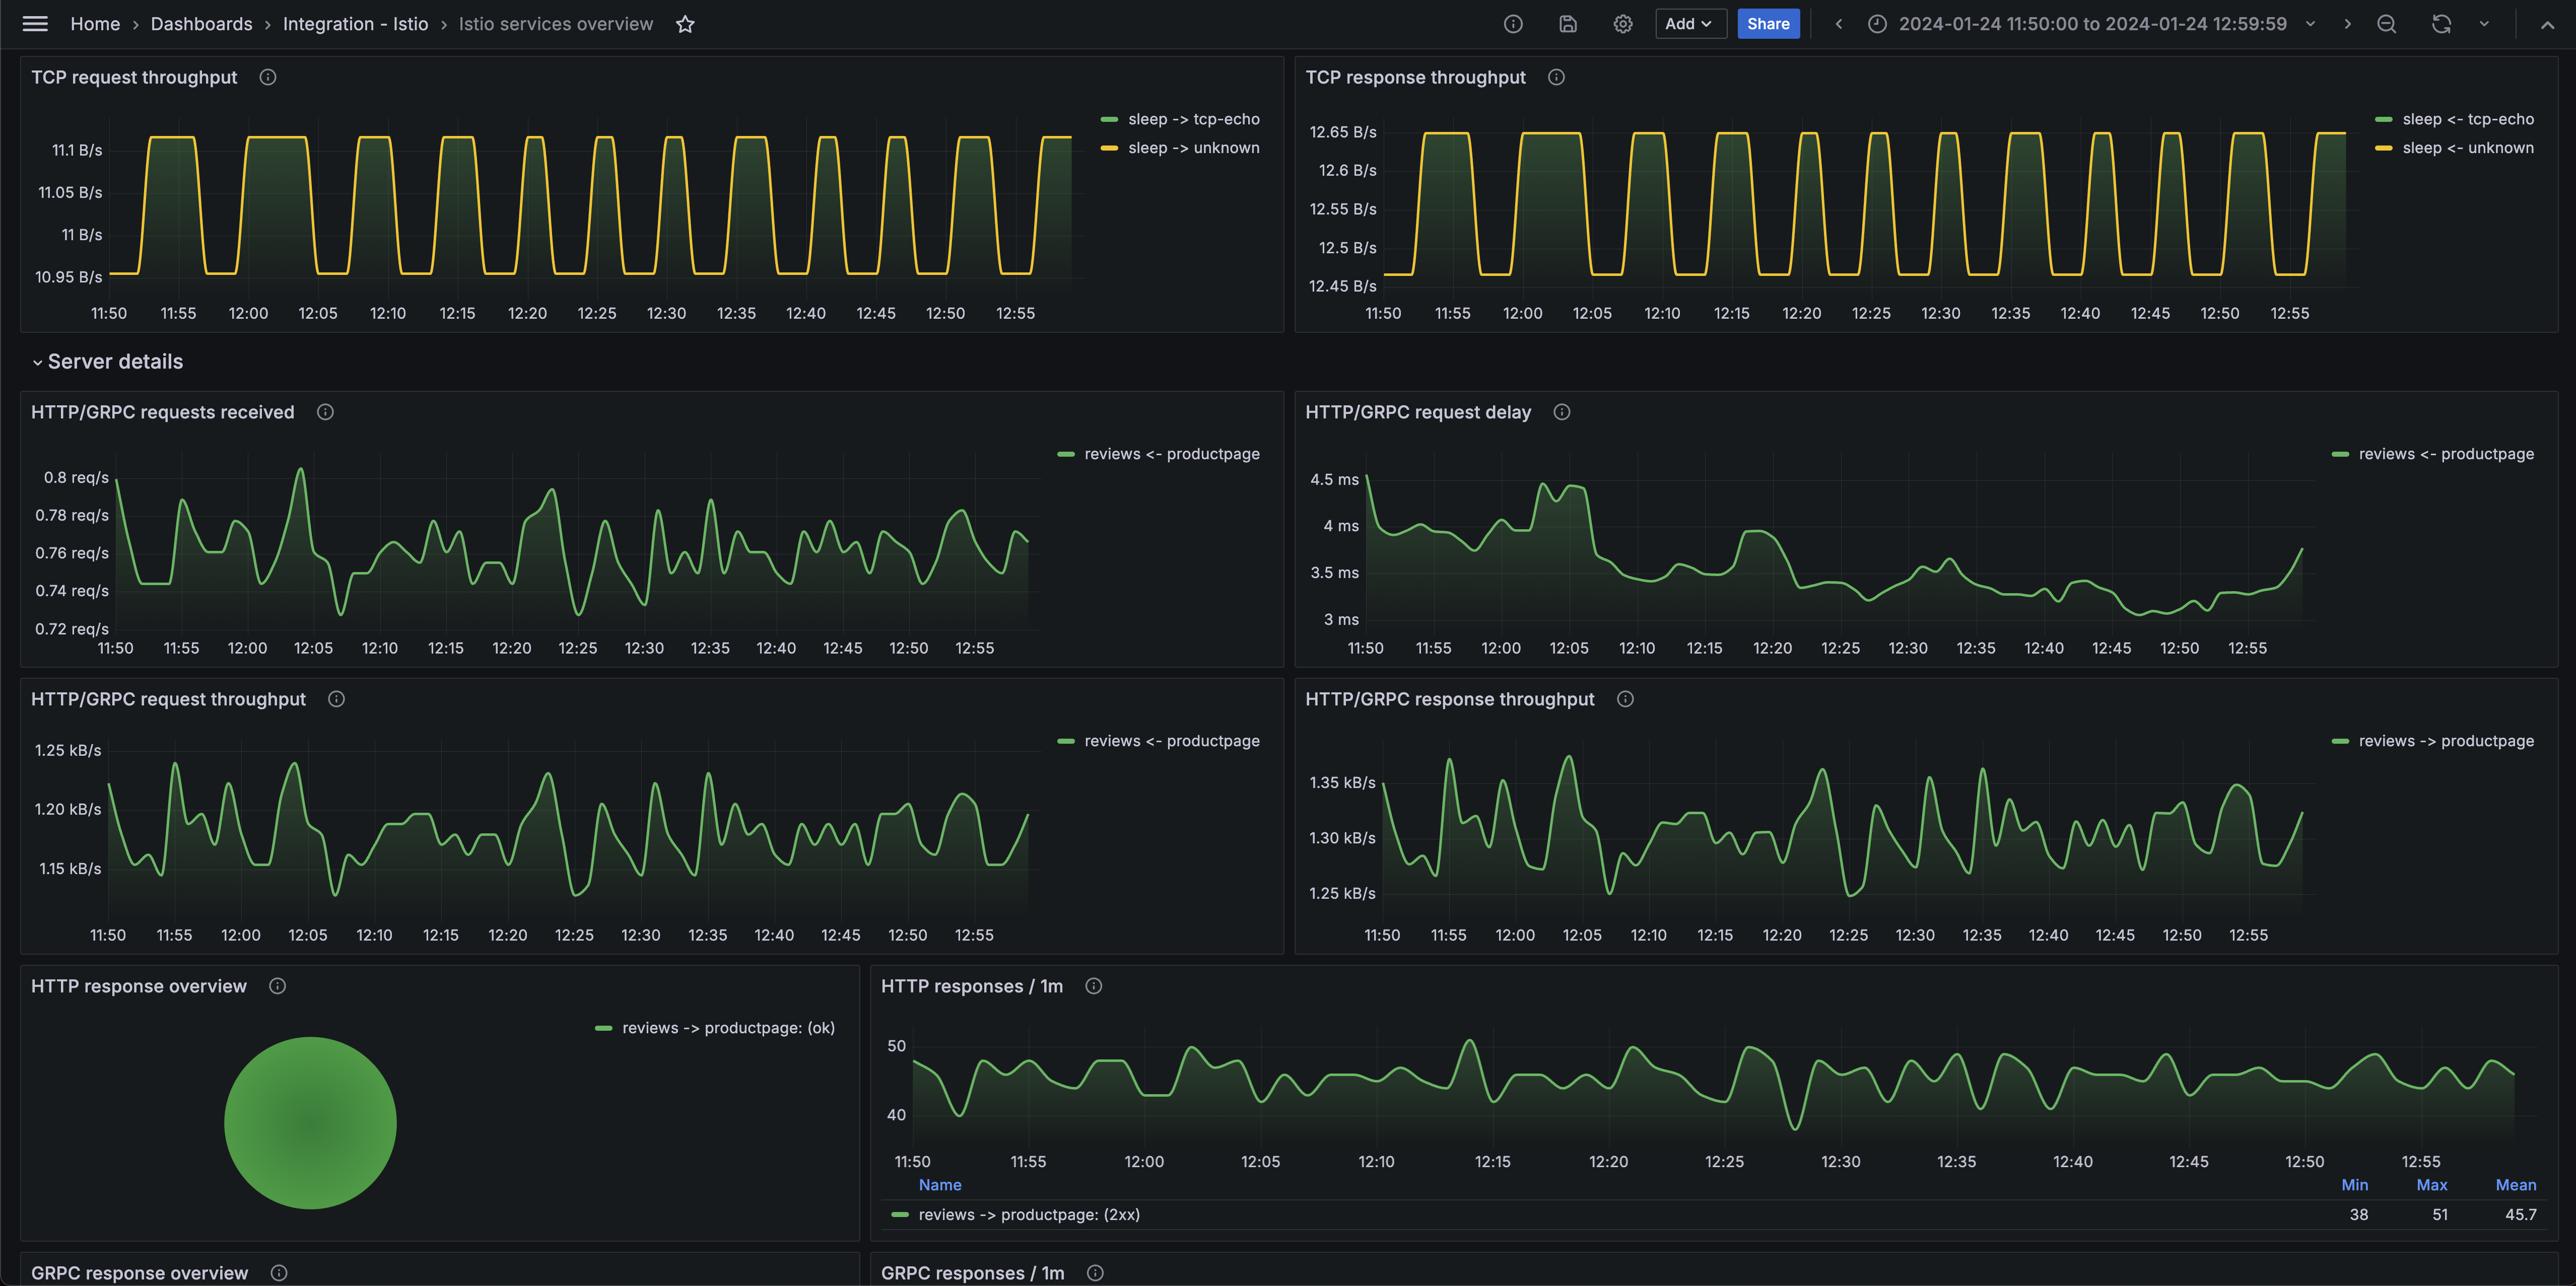Viewport: 2576px width, 1286px height.
Task: Open 'Integration - Istio' breadcrumb folder
Action: (x=355, y=24)
